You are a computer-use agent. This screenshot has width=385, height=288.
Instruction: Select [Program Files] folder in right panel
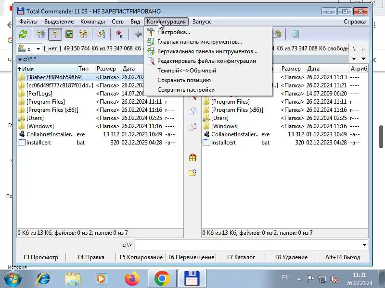[x=285, y=102]
